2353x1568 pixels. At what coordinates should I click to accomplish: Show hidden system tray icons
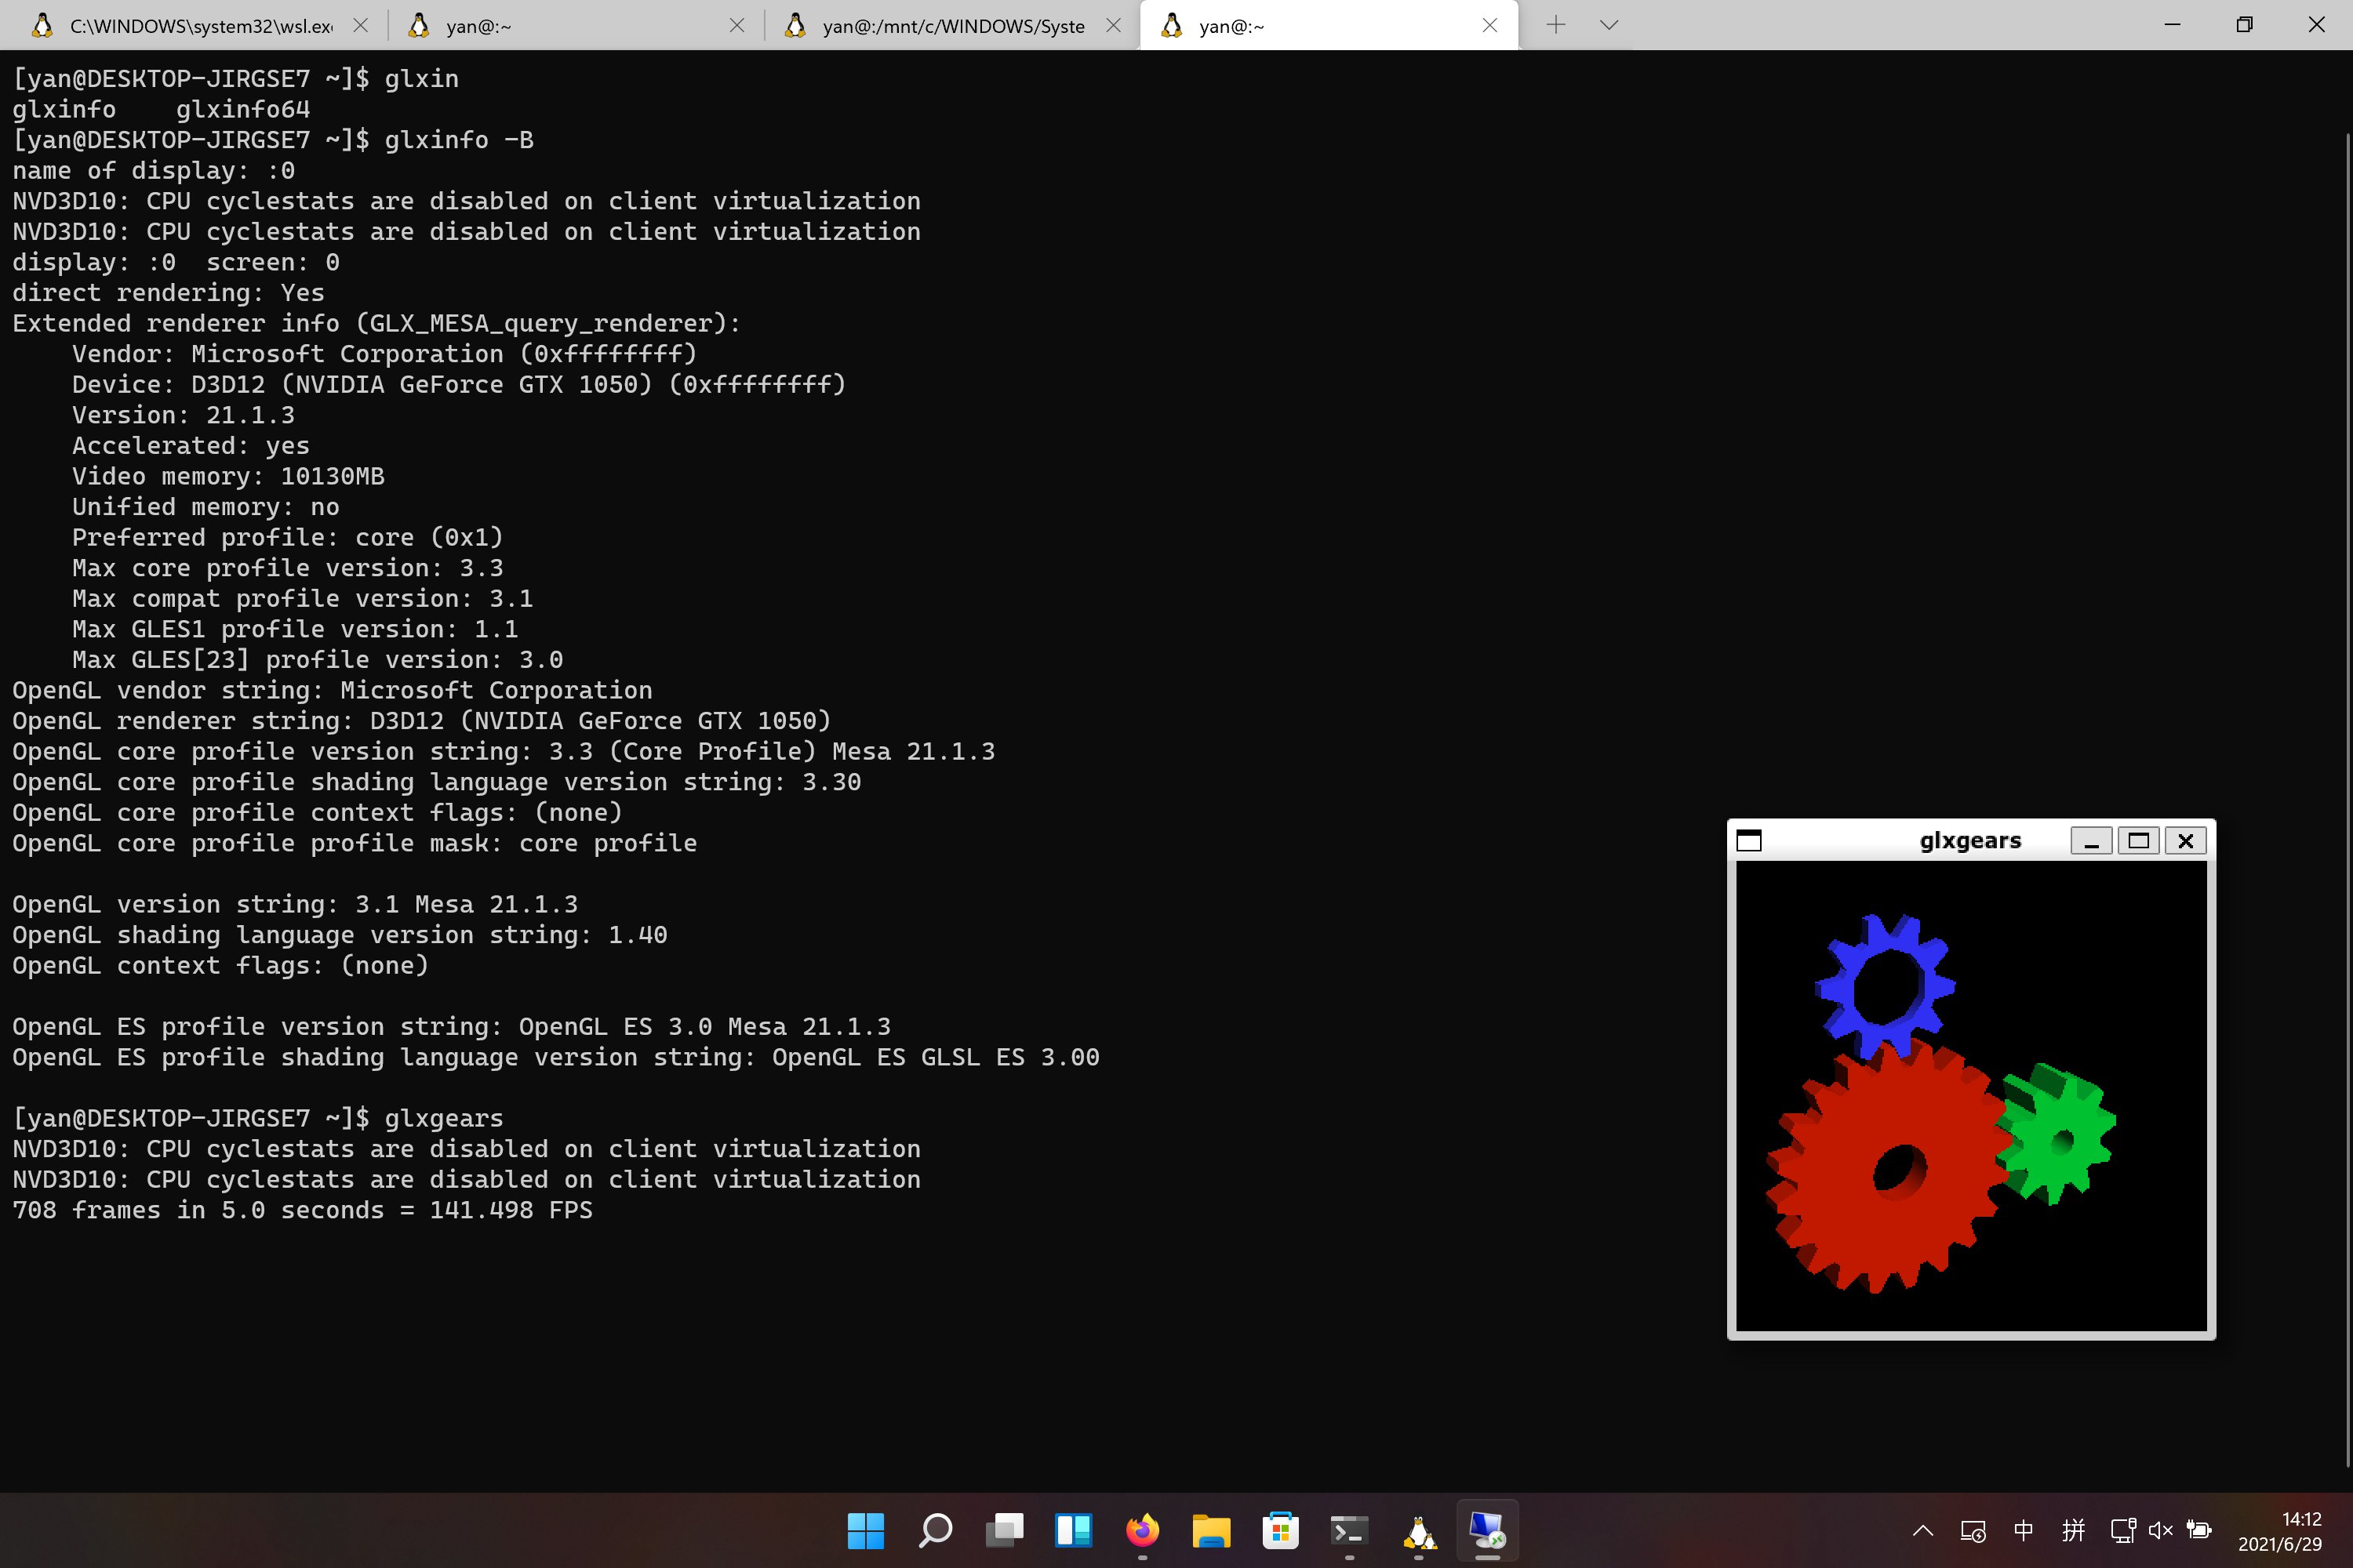coord(1923,1530)
